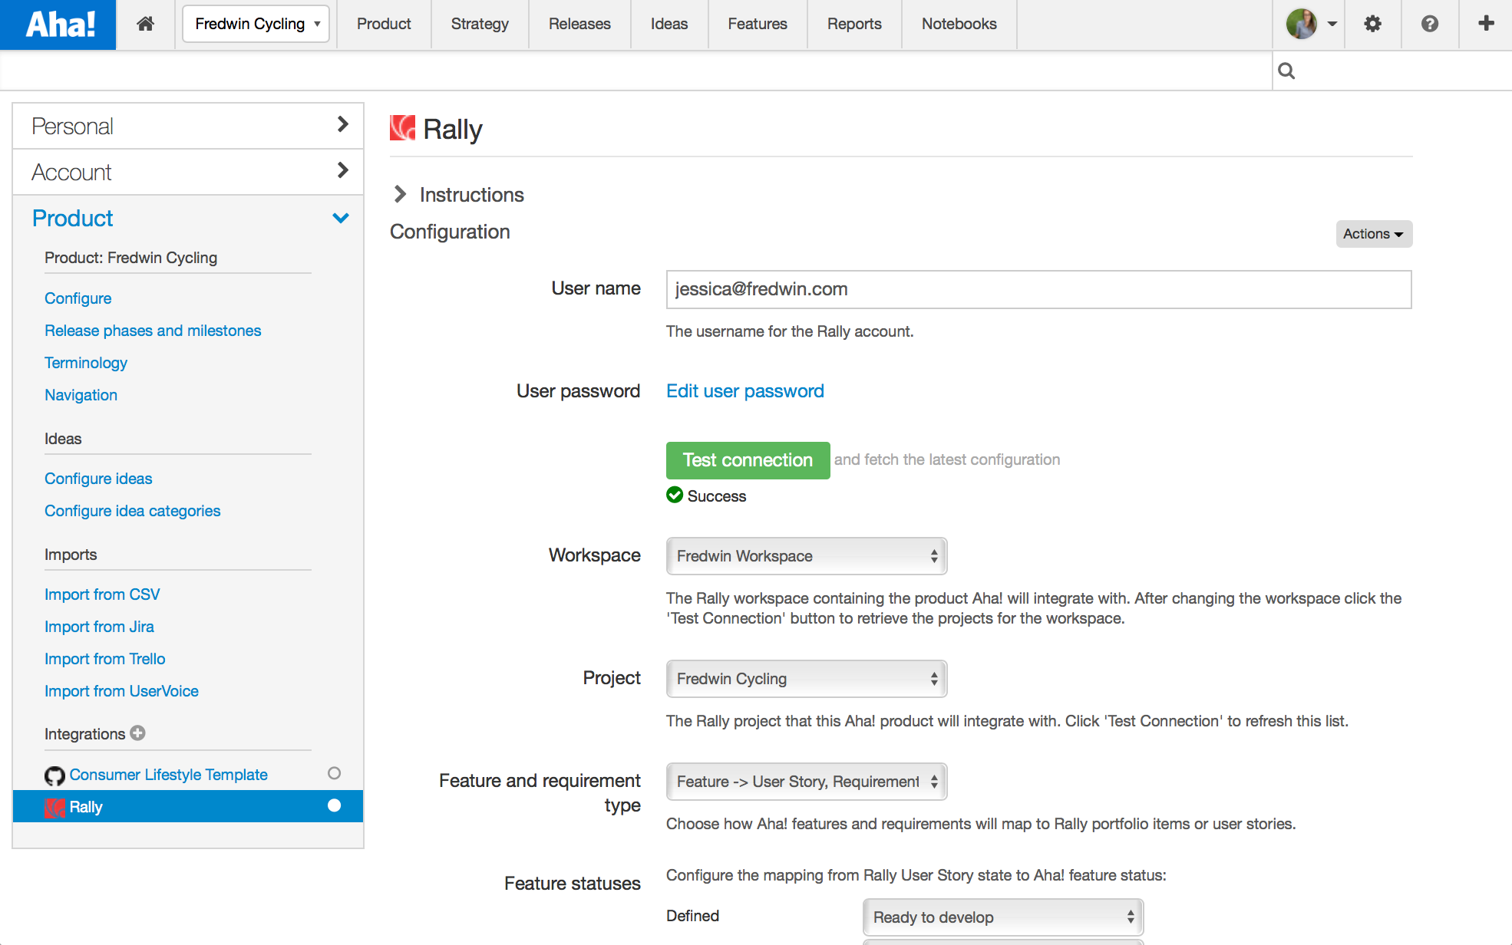
Task: Toggle the Consumer Lifestyle Template integration radio
Action: coord(334,773)
